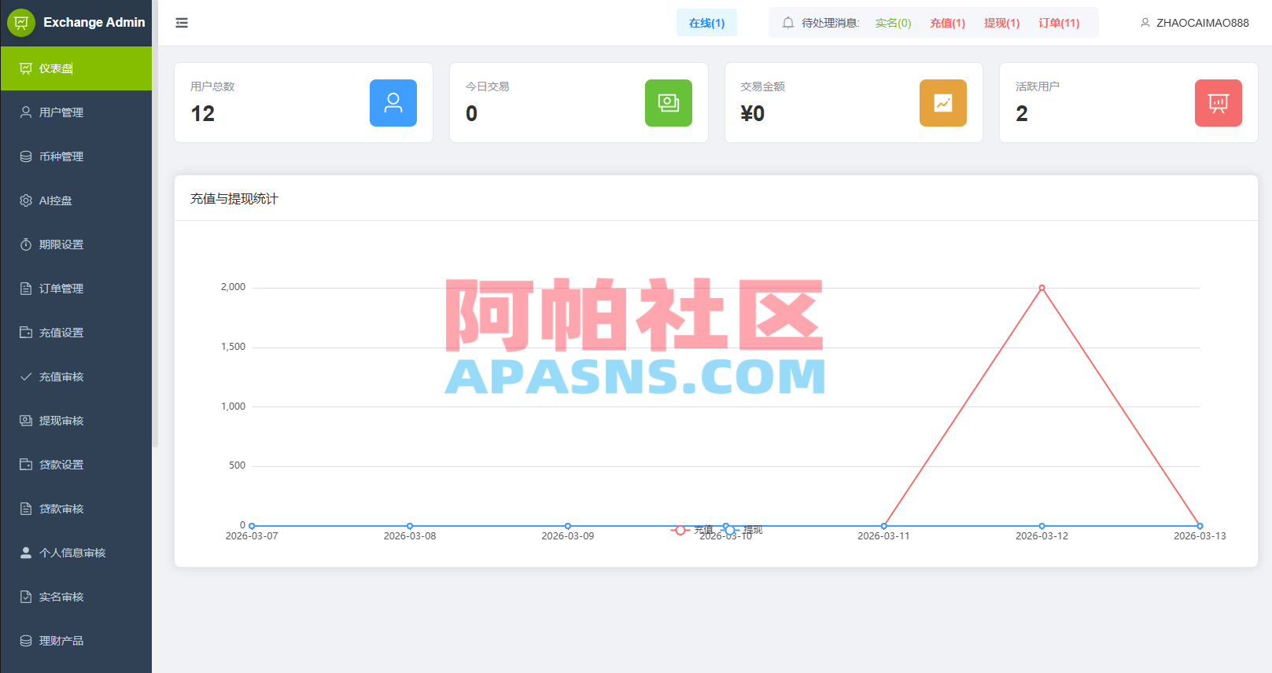Click the wallet icon beside 贷款设置
1272x673 pixels.
26,465
